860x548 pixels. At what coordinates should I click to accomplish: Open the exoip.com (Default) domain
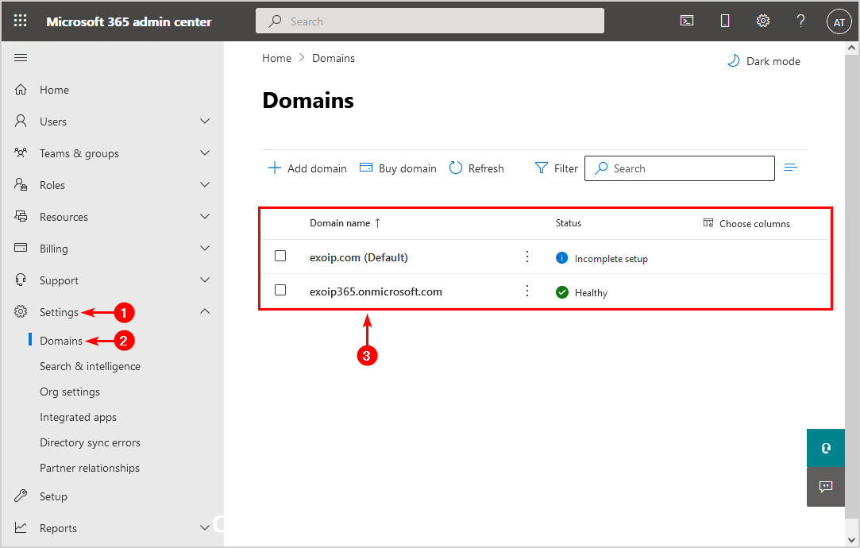point(359,257)
